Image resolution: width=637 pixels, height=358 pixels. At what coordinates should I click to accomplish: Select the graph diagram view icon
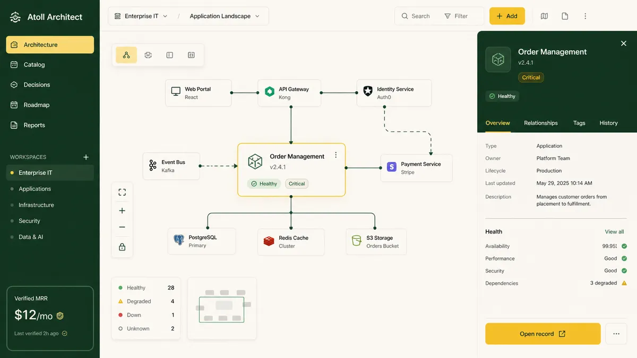coord(126,55)
